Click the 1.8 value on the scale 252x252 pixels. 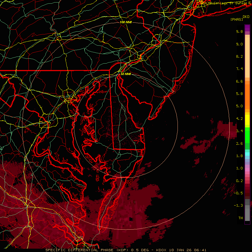239,156
